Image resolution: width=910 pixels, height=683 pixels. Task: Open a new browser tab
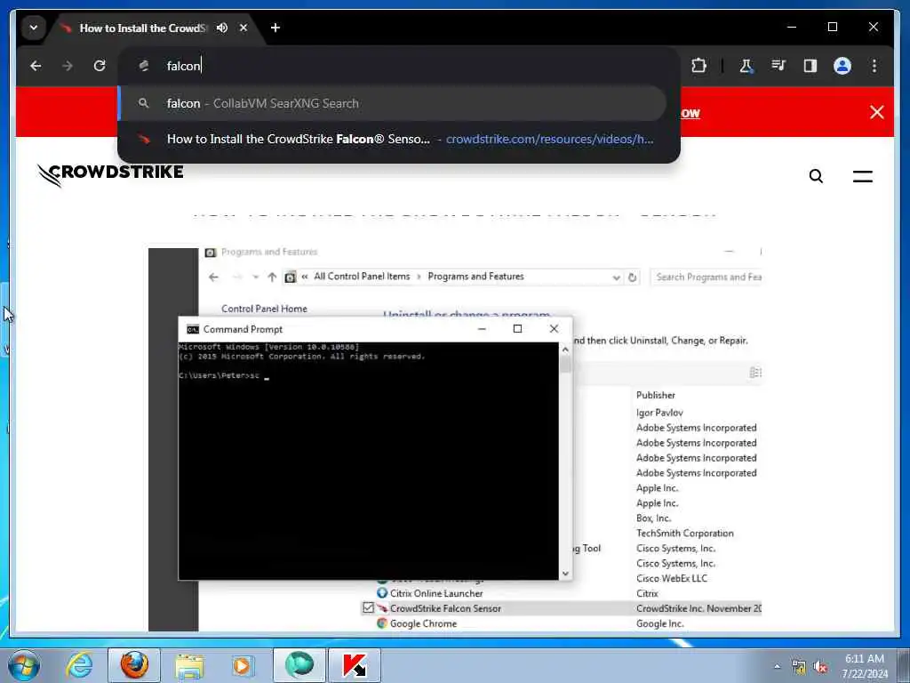275,28
